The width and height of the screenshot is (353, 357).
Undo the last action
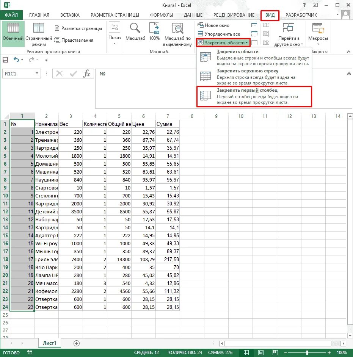16,60
